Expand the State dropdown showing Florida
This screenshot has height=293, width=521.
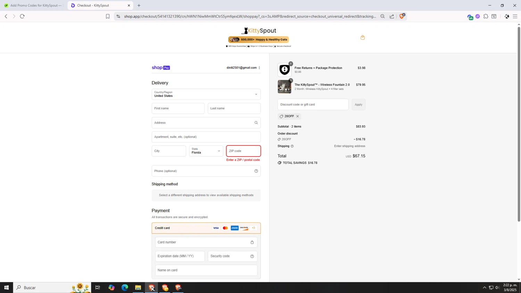pyautogui.click(x=206, y=151)
